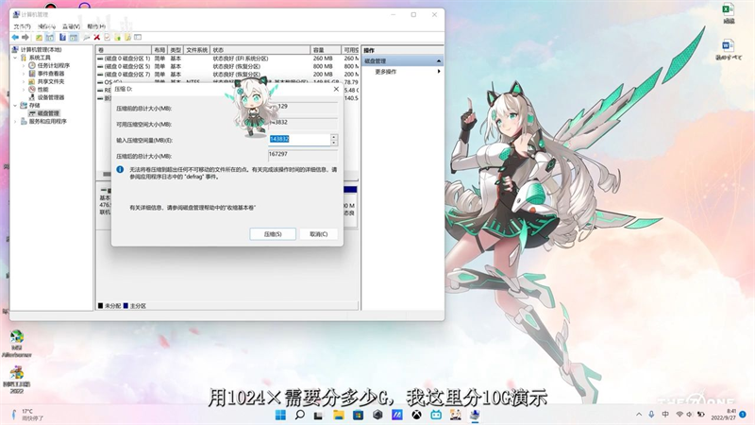Click the 压缩(S) button
The height and width of the screenshot is (425, 755).
273,233
